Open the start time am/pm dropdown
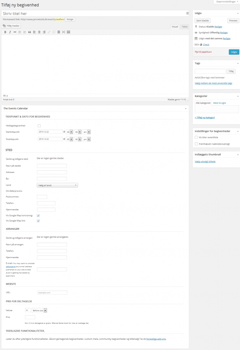240x350 pixels. click(x=86, y=132)
